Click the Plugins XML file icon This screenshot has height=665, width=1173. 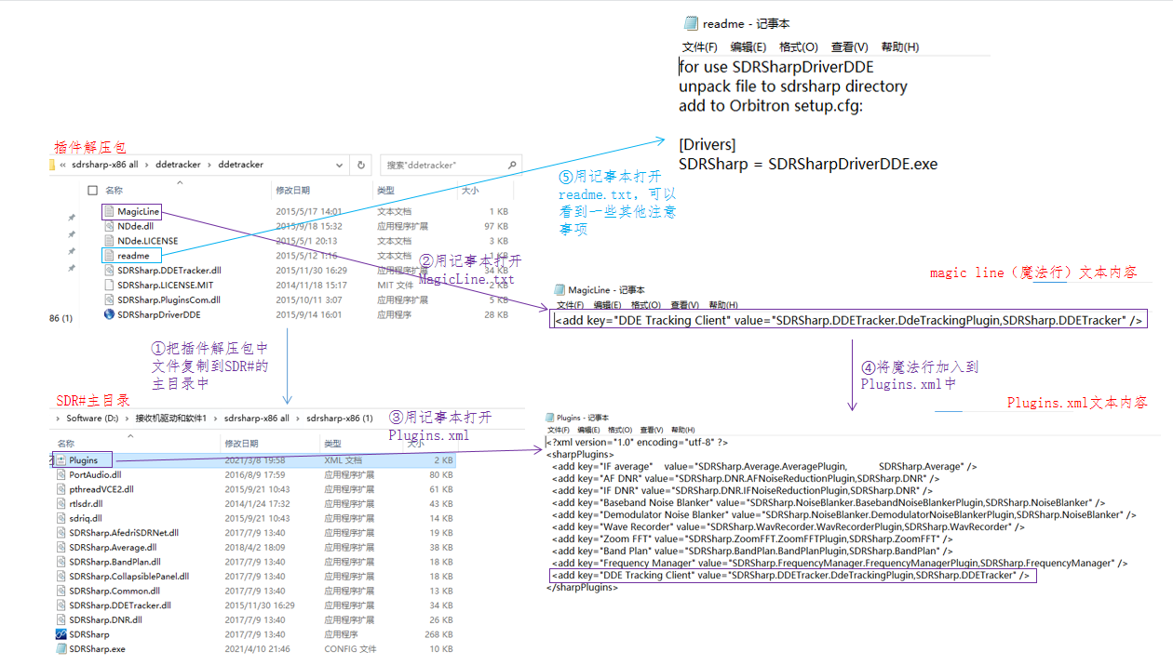point(61,460)
